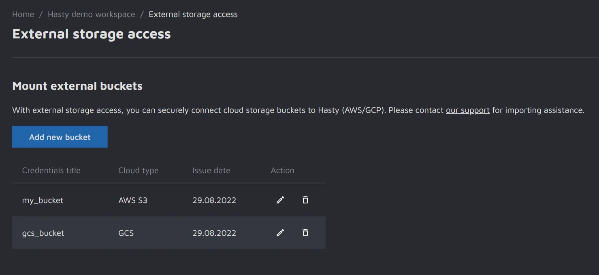Screen dimensions: 599x275
Task: Navigate to Hasty demo workspace breadcrumb
Action: tap(92, 15)
